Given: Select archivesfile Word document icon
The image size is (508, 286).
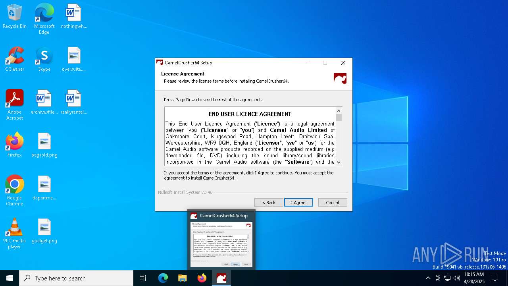Looking at the screenshot, I should pos(44,102).
